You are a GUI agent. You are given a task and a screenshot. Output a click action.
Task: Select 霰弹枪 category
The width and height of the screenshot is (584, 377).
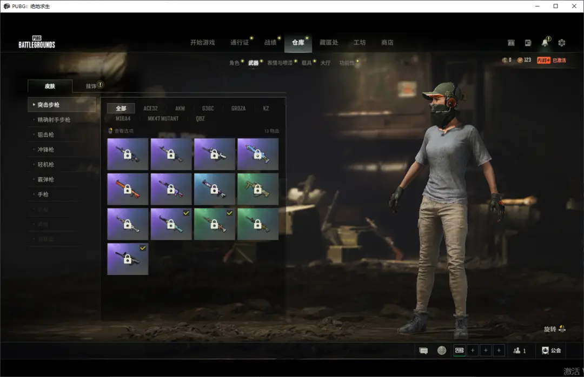[x=46, y=179]
